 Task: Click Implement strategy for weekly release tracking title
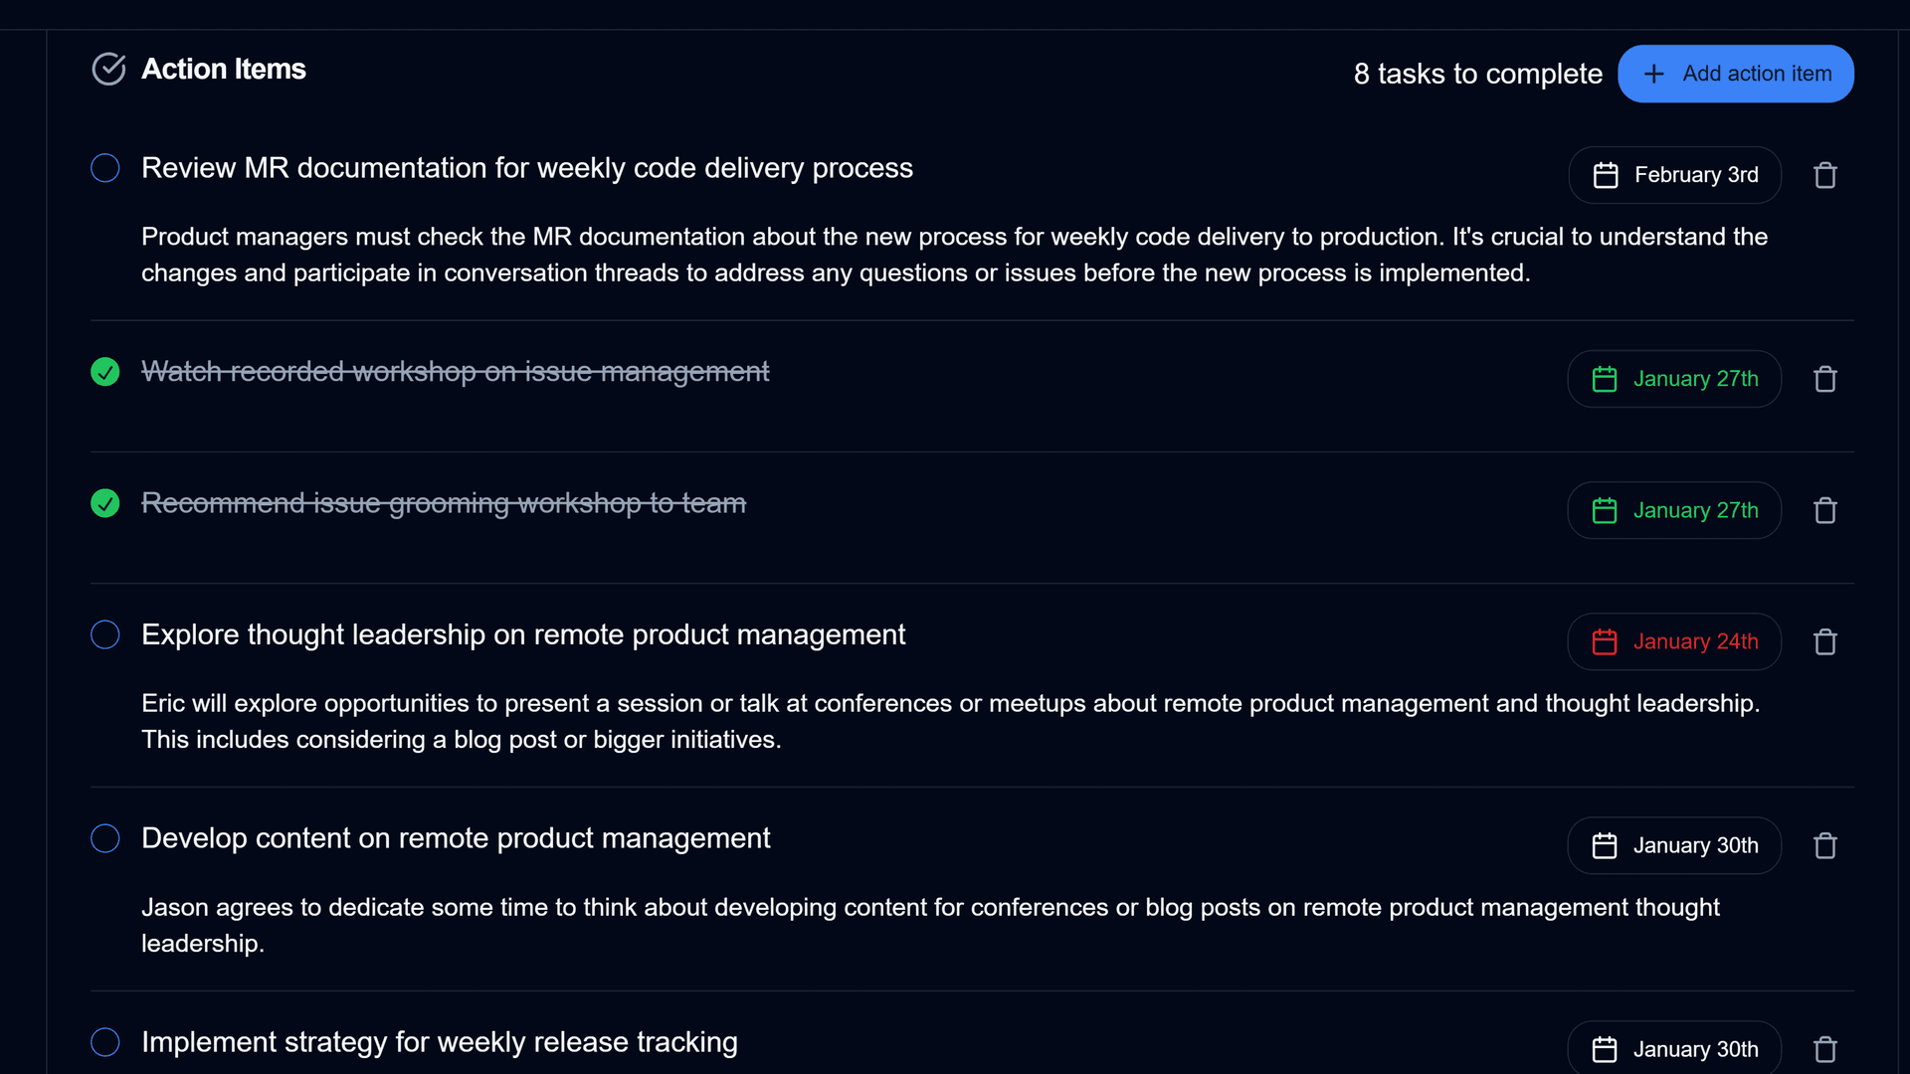pos(439,1042)
